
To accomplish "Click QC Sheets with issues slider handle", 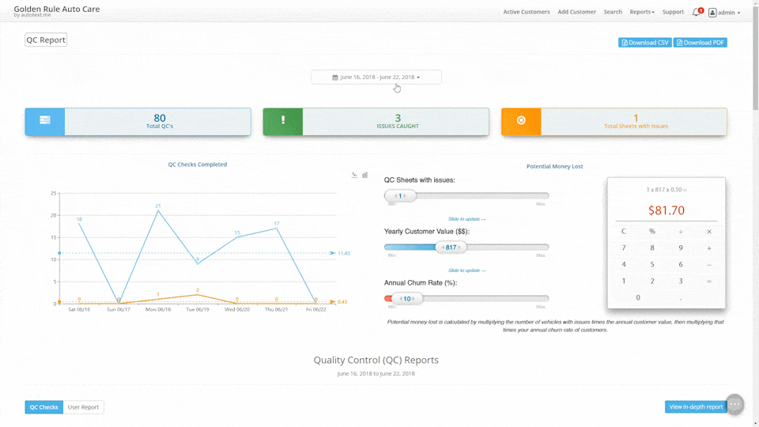I will [x=400, y=195].
